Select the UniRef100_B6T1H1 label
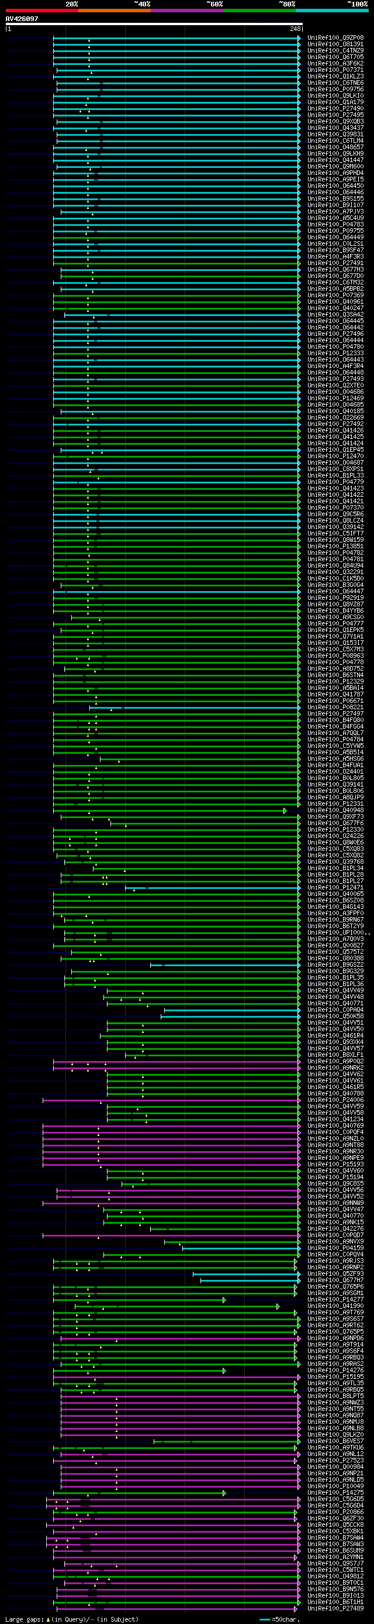This screenshot has width=374, height=1624. [335, 1602]
